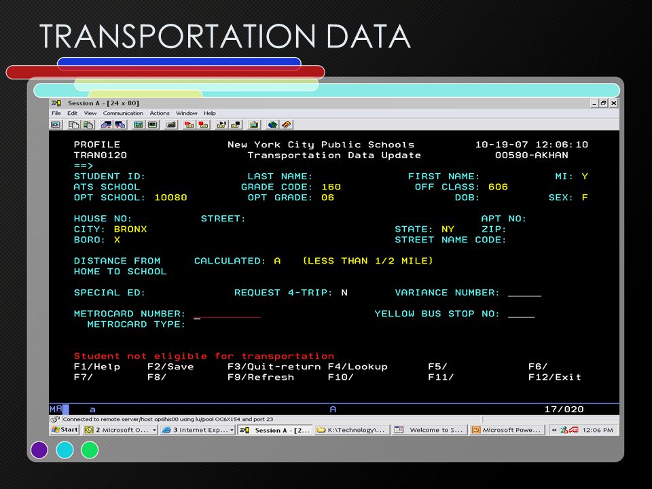Screen dimensions: 652x489
Task: Click the connection status icon in status bar
Action: click(56, 419)
